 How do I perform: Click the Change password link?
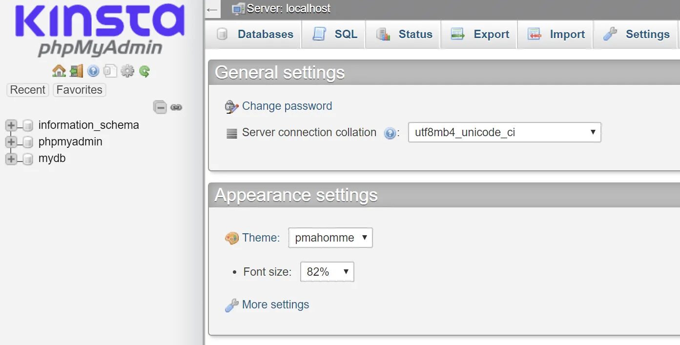(287, 106)
